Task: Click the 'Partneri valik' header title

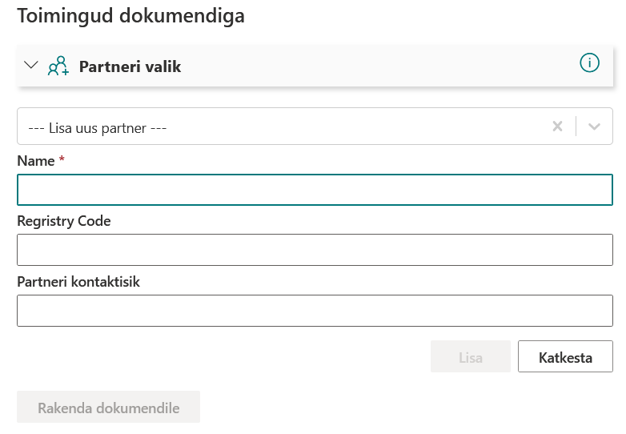Action: pos(130,66)
